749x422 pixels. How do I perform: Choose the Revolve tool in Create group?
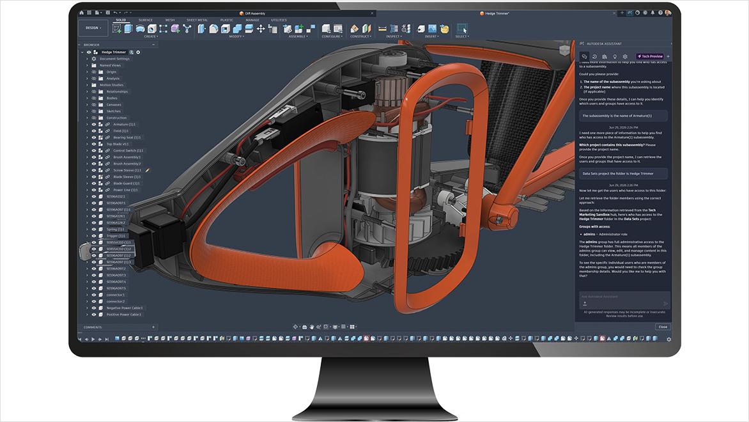tap(140, 29)
